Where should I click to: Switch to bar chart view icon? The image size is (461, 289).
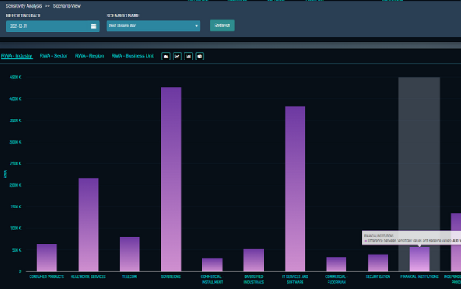pyautogui.click(x=189, y=56)
